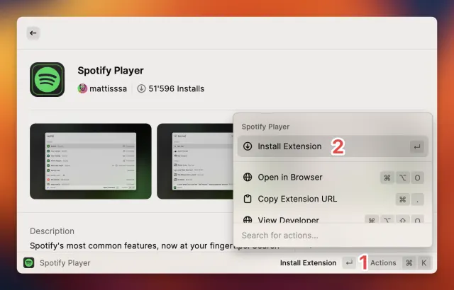This screenshot has width=454, height=290.
Task: Click the return key hint in bottom bar
Action: point(349,263)
